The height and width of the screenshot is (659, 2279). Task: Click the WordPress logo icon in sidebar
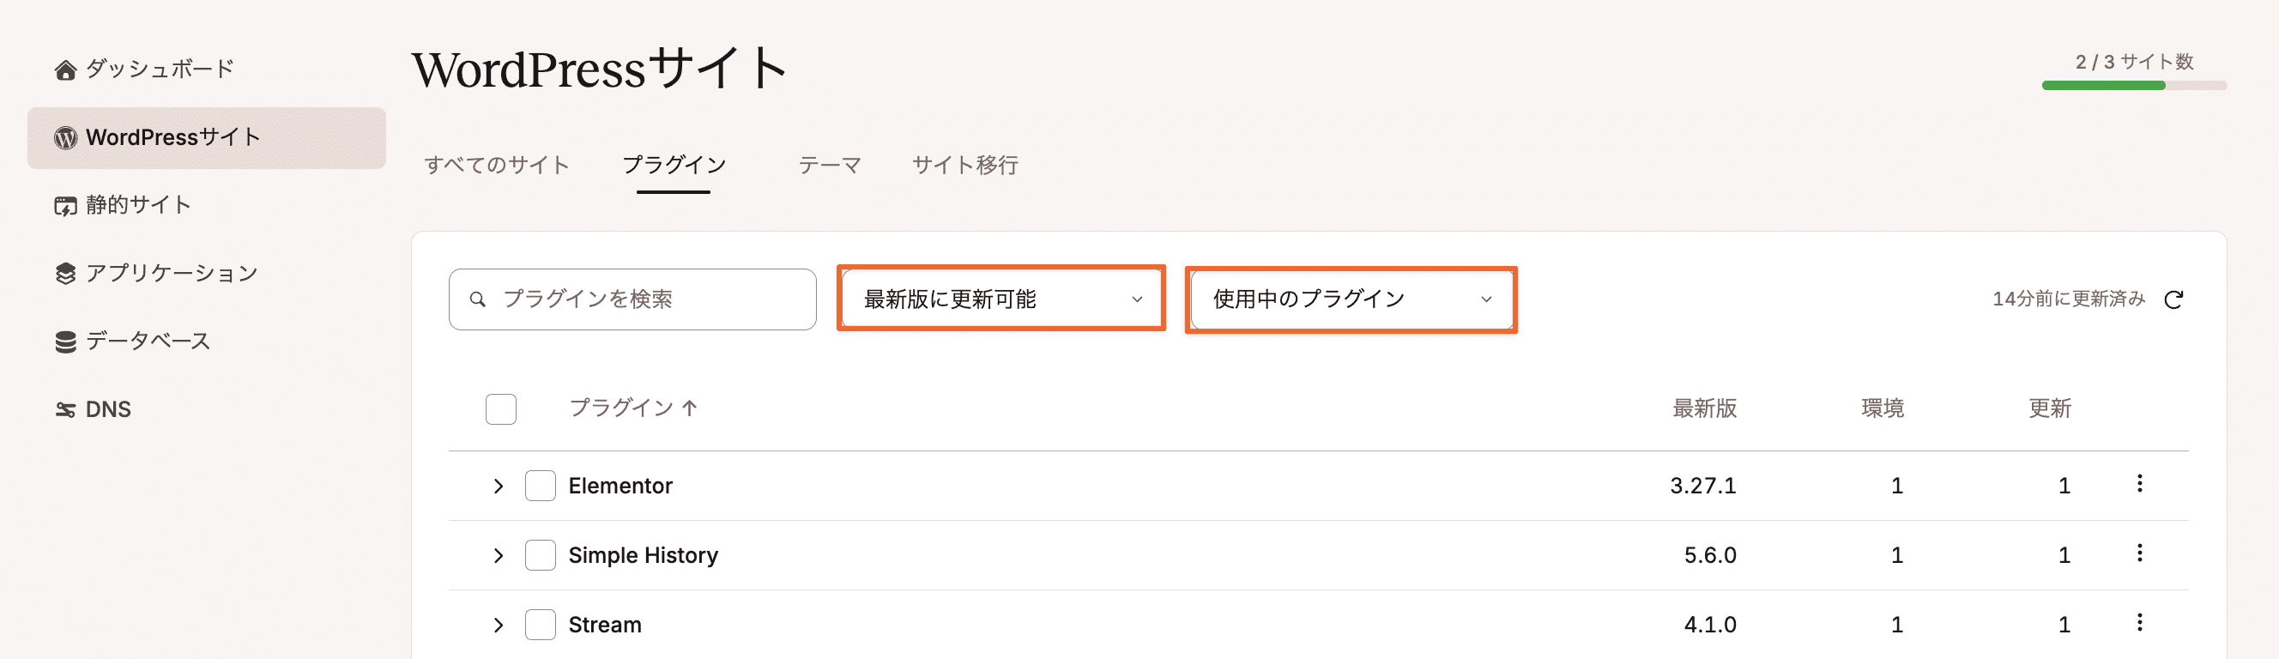pos(64,138)
